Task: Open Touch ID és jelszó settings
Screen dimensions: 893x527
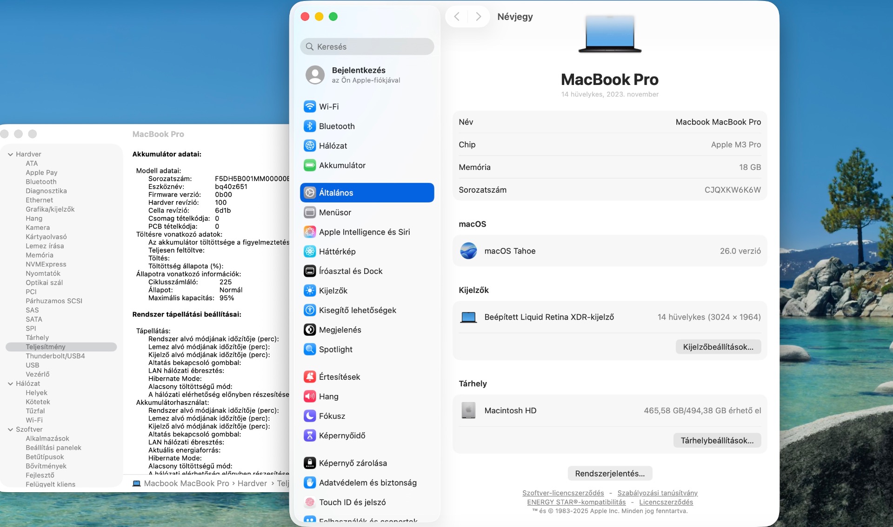Action: click(x=367, y=502)
